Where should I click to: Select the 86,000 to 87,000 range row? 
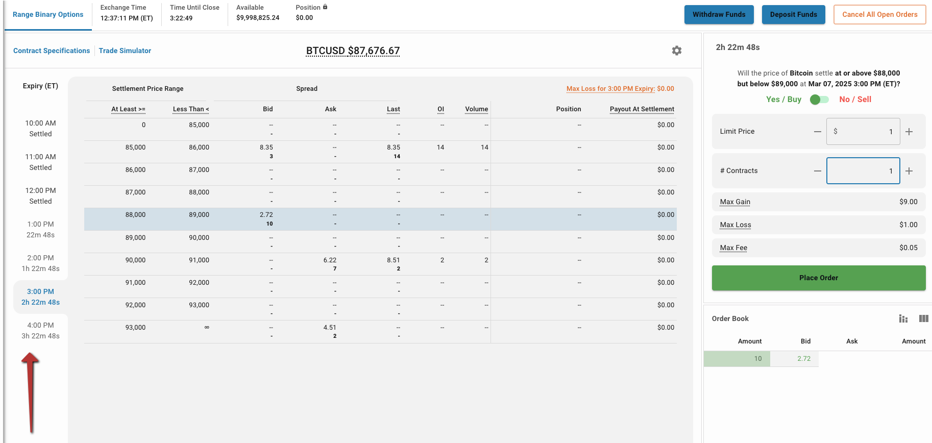pyautogui.click(x=380, y=175)
